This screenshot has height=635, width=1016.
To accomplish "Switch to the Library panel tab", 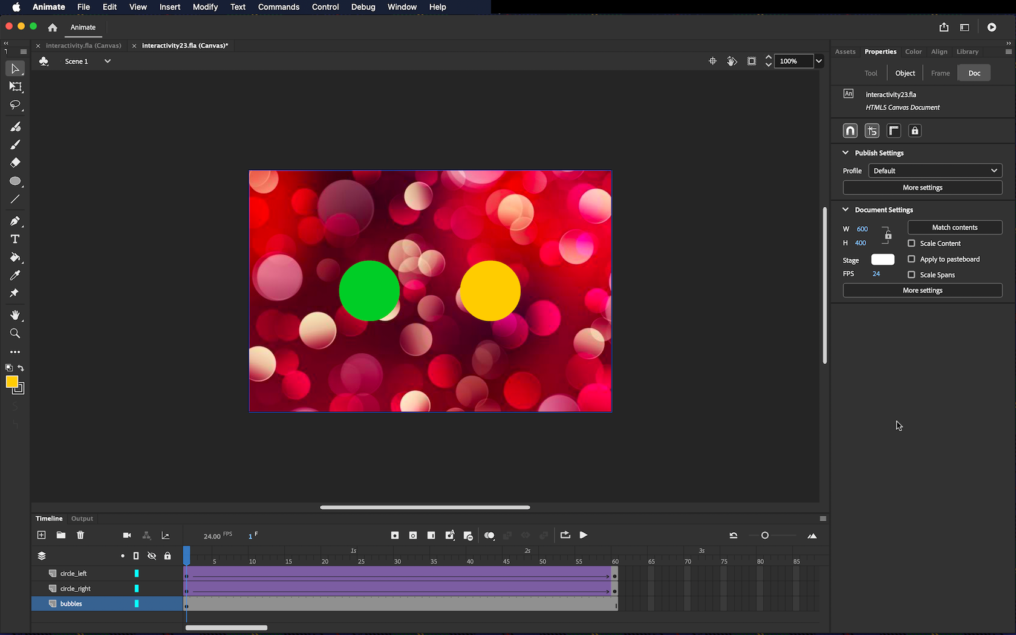I will coord(967,52).
